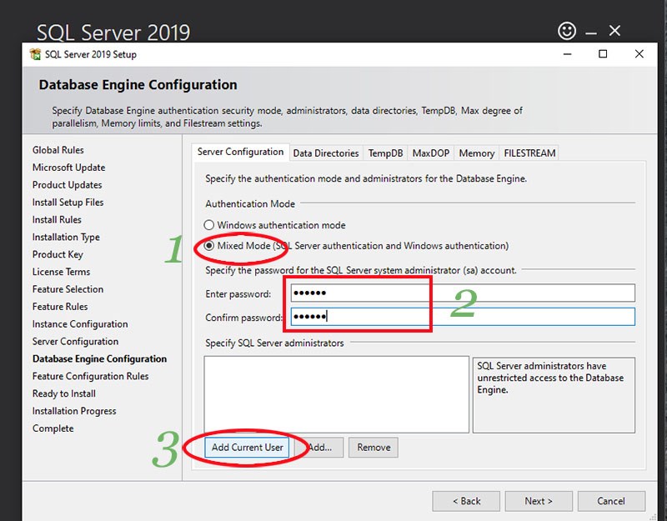Click the Add Current User button
667x521 pixels.
[247, 447]
